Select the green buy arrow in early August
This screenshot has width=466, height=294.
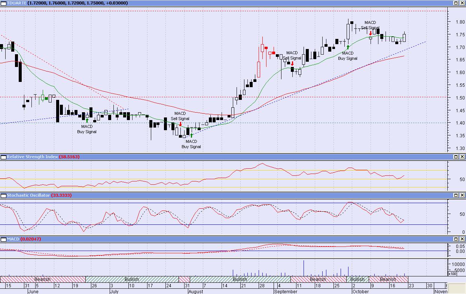[191, 135]
